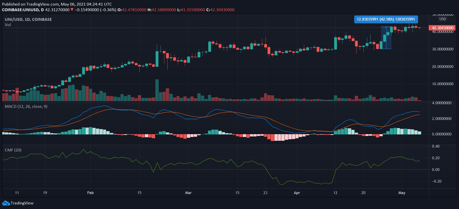Click the Vol indicator label
The height and width of the screenshot is (209, 459).
(x=8, y=25)
